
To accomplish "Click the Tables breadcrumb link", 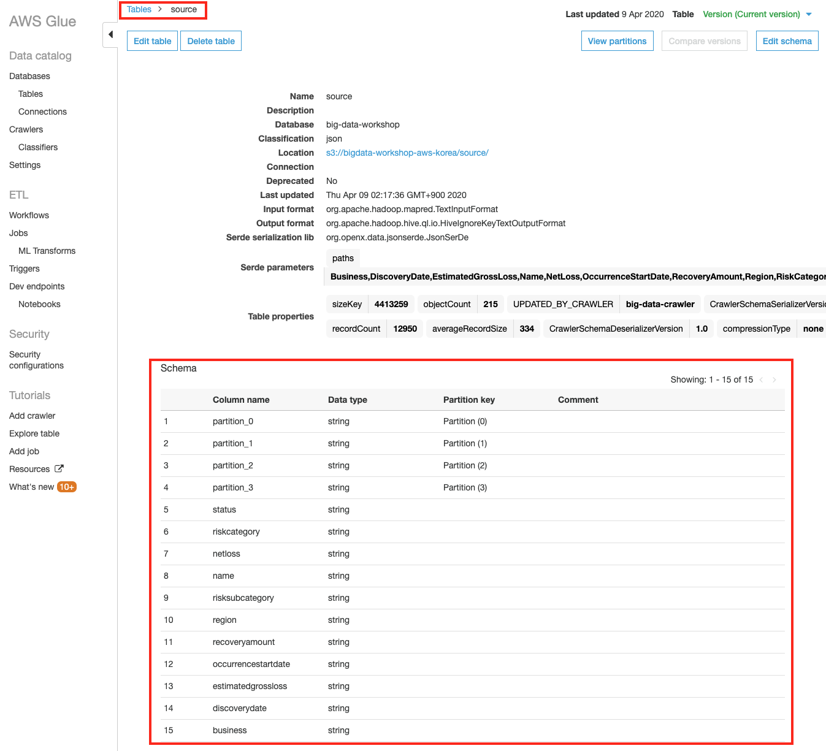I will [x=139, y=9].
